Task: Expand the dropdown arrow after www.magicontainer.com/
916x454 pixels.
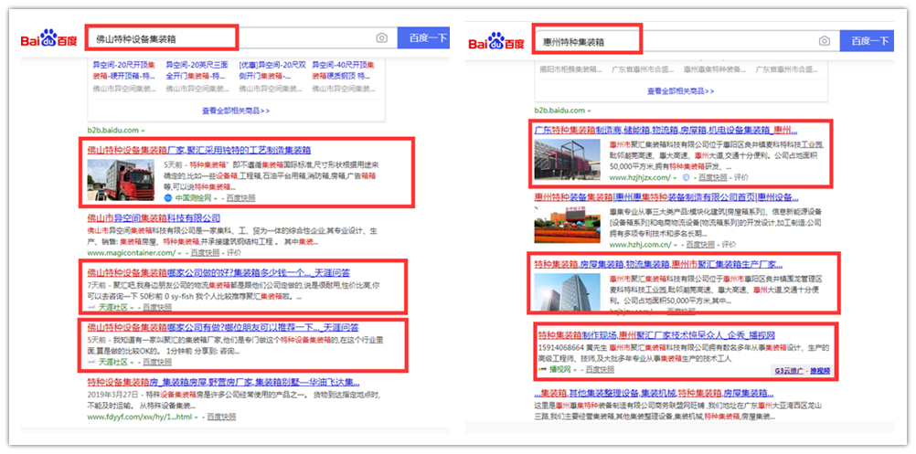Action: [180, 253]
